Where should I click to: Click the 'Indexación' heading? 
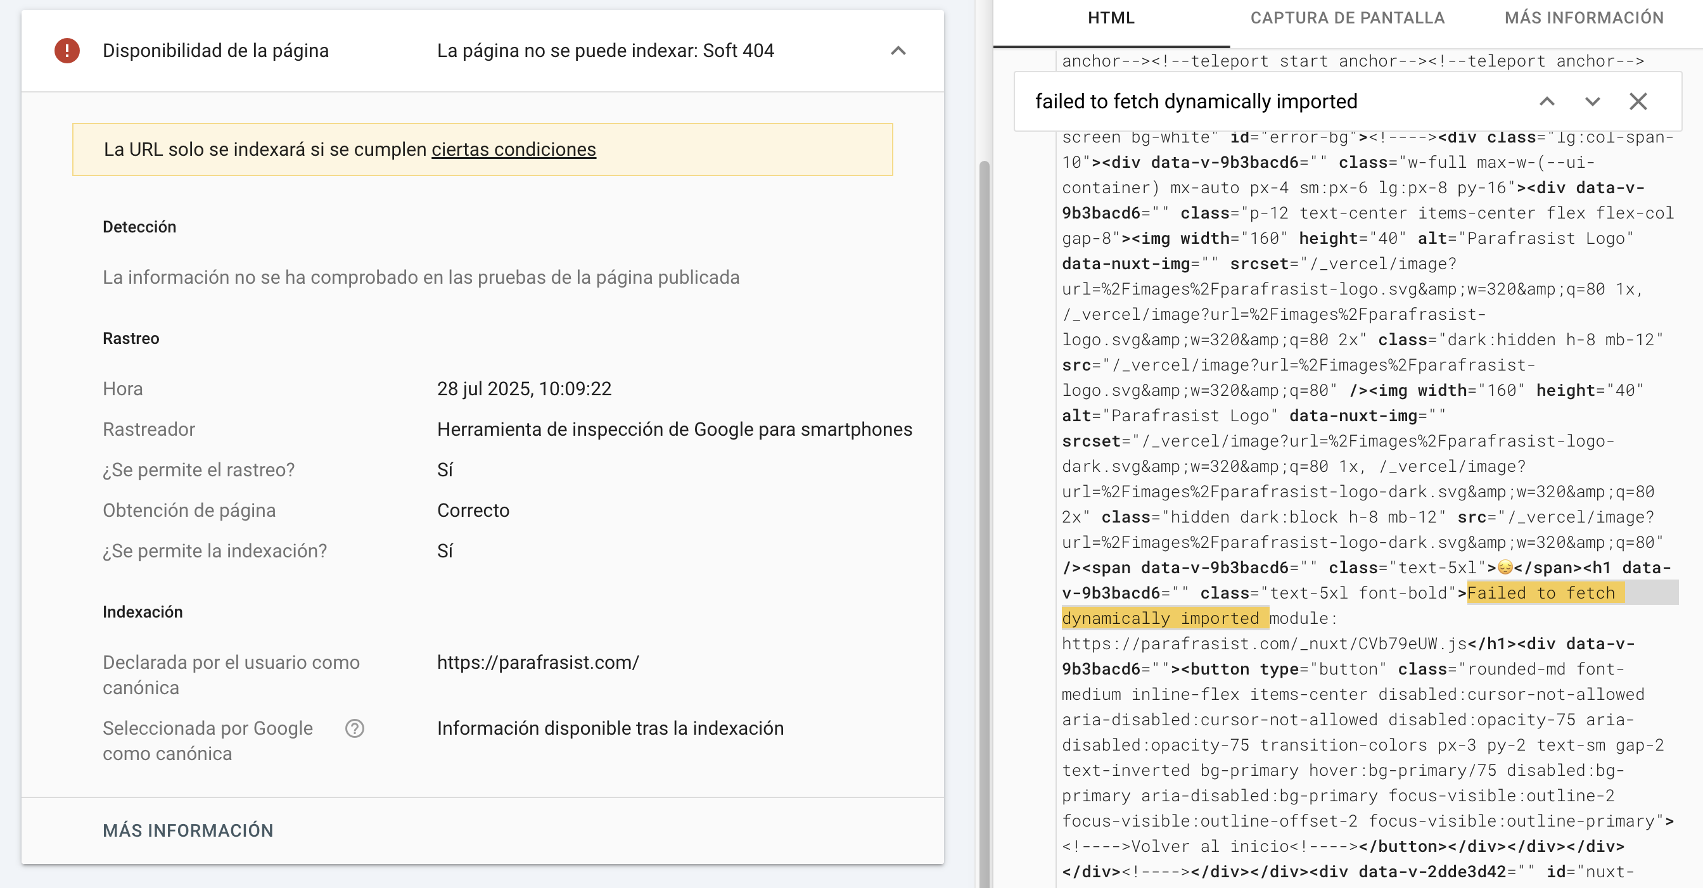tap(143, 612)
